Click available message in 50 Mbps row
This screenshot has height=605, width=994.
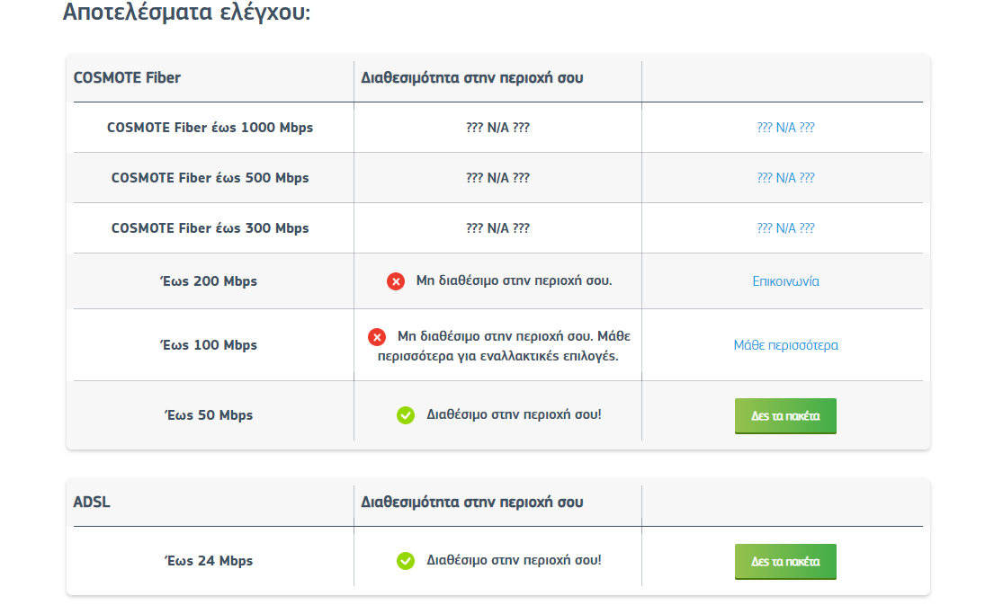click(x=515, y=415)
